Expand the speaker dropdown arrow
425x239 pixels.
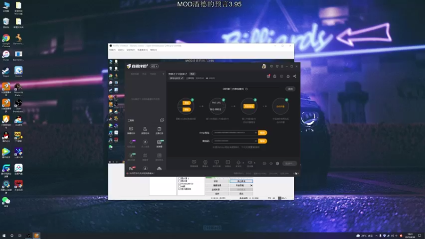[255, 163]
